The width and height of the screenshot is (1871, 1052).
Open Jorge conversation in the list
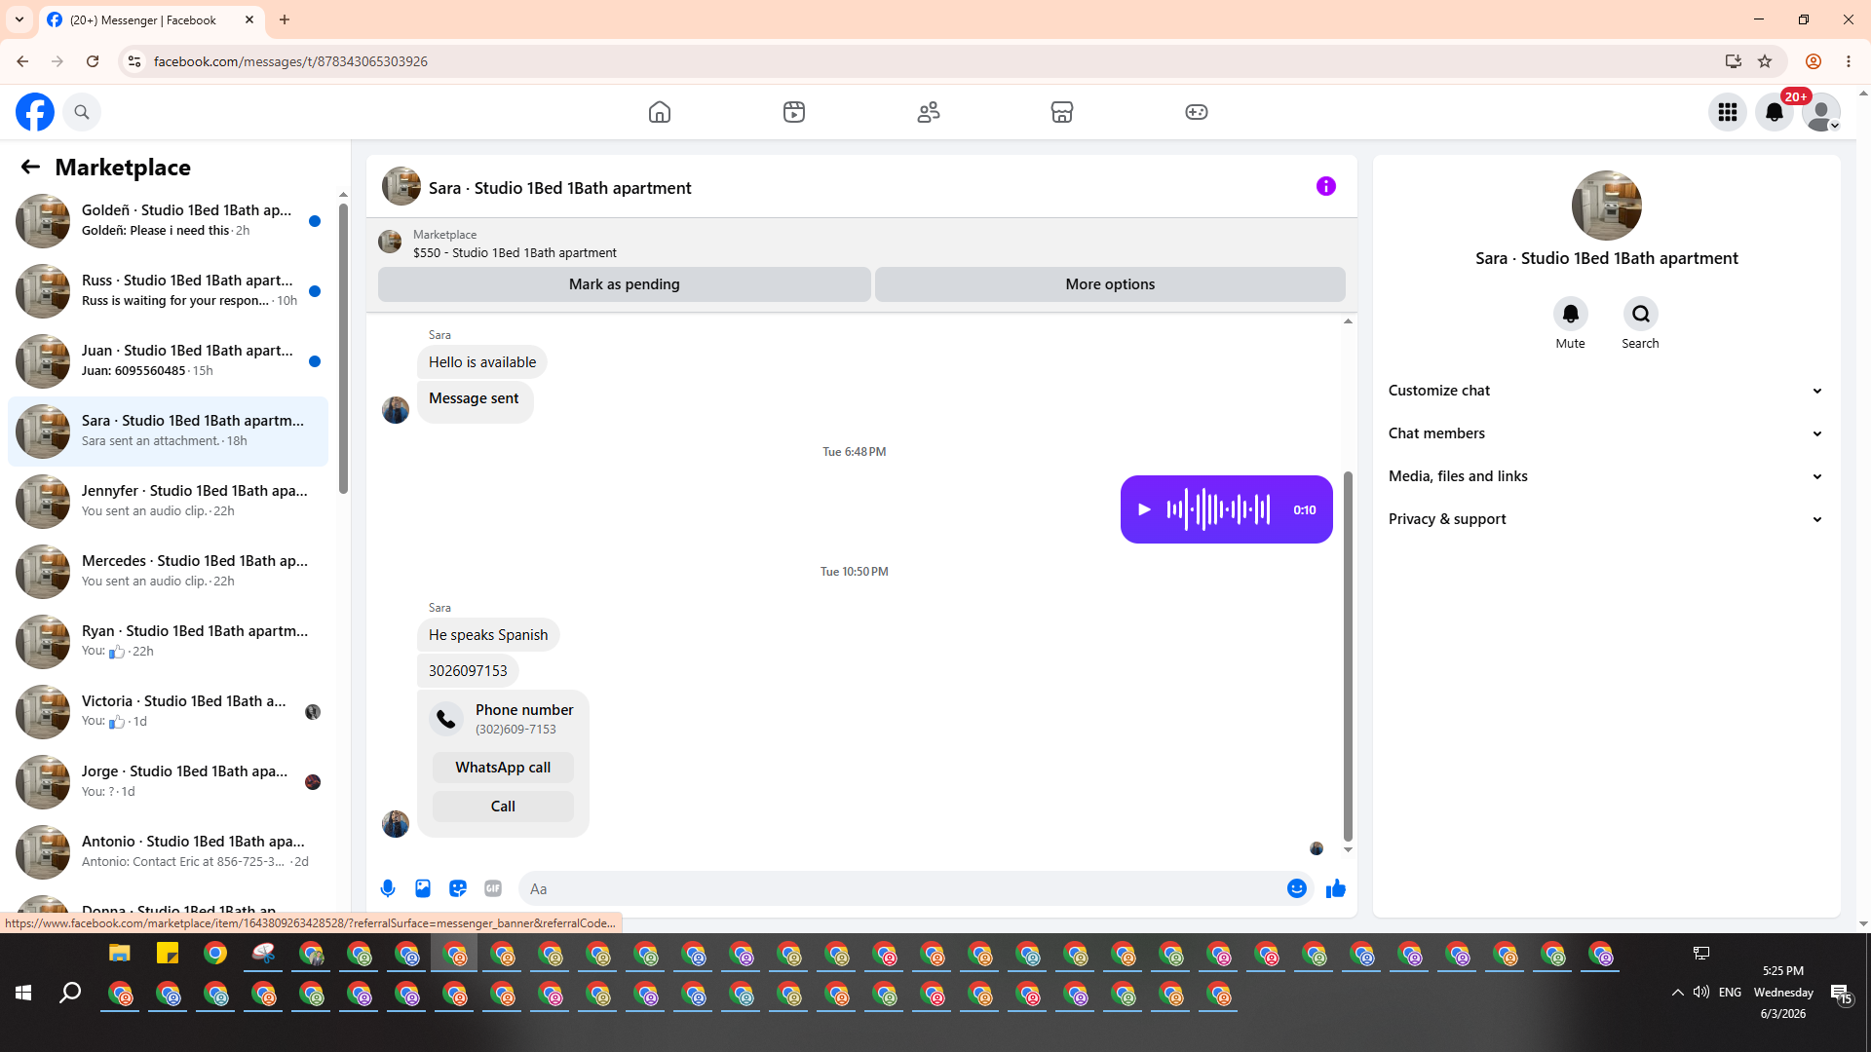[x=168, y=782]
